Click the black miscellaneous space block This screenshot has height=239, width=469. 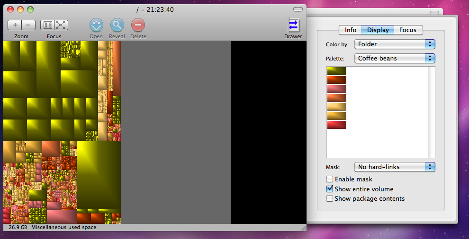coord(268,132)
